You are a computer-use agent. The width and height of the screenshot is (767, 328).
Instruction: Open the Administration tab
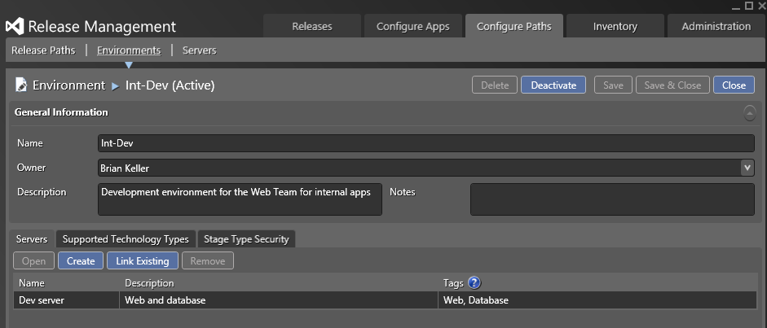click(716, 26)
